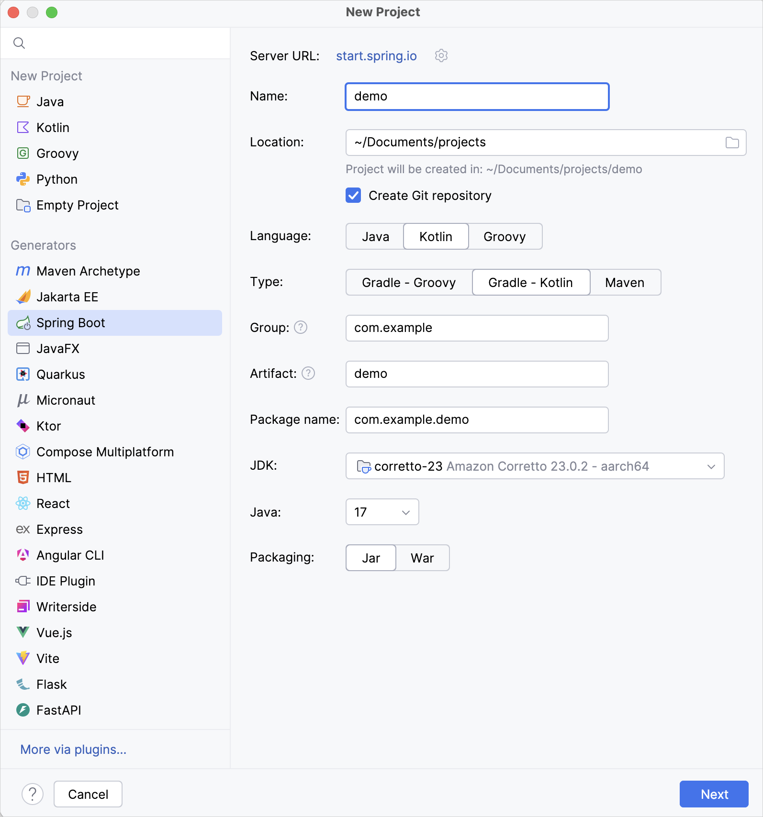Click the Ktor generator icon
Image resolution: width=763 pixels, height=817 pixels.
[23, 426]
